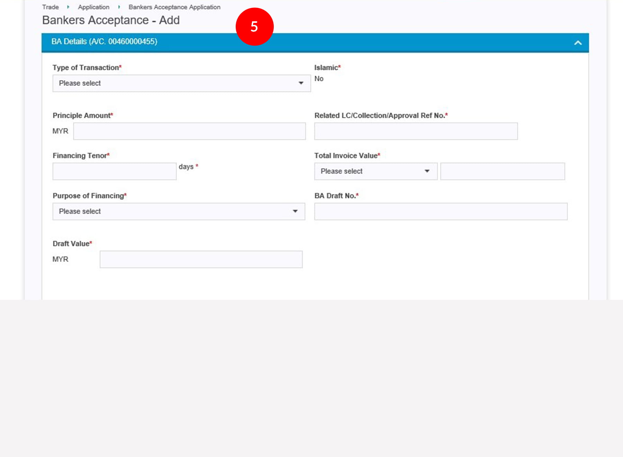Screen dimensions: 623x457
Task: Click the MYR label beside Principle Amount
Action: pyautogui.click(x=60, y=131)
